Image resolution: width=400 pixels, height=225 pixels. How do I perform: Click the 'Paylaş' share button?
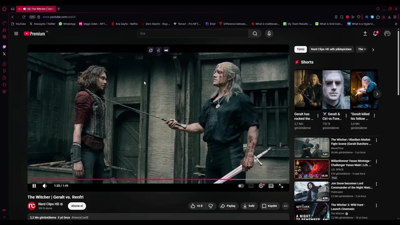[x=228, y=206]
